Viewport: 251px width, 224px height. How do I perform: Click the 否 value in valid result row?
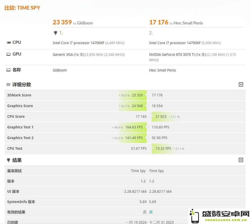tap(145, 212)
